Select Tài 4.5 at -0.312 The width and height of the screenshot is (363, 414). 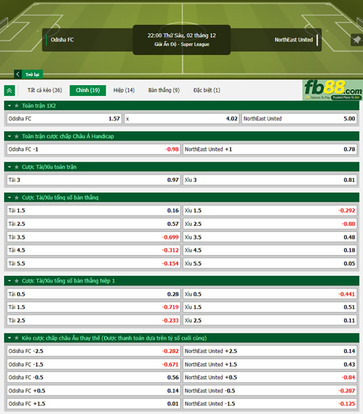pos(93,250)
